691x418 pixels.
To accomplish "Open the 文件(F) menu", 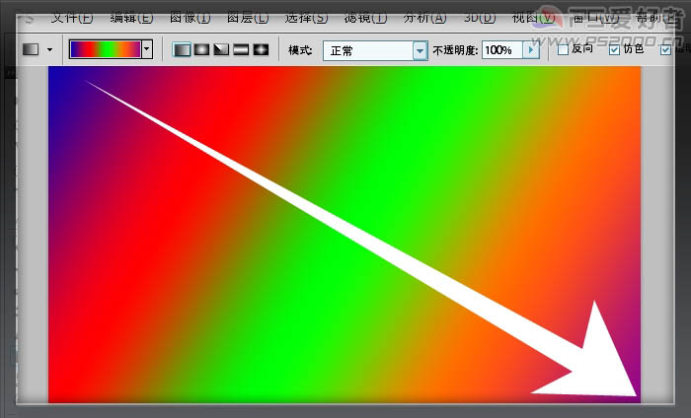I will [72, 18].
